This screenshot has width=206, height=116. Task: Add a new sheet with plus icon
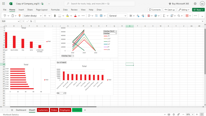tap(85, 110)
